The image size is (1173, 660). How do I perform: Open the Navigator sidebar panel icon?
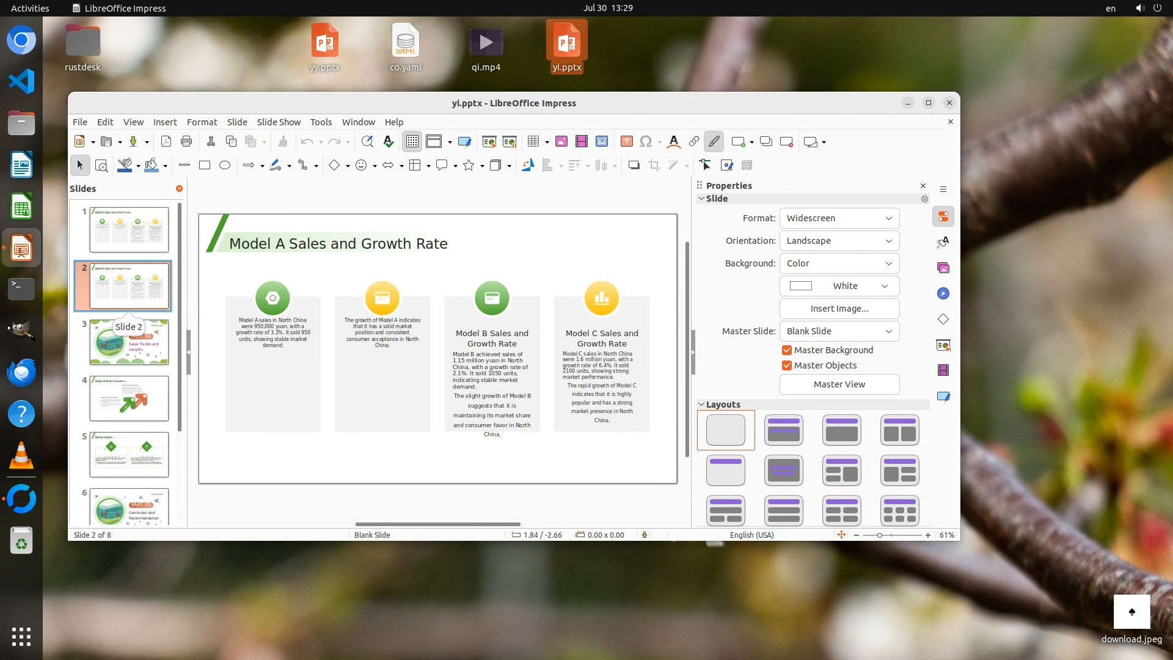(x=943, y=294)
